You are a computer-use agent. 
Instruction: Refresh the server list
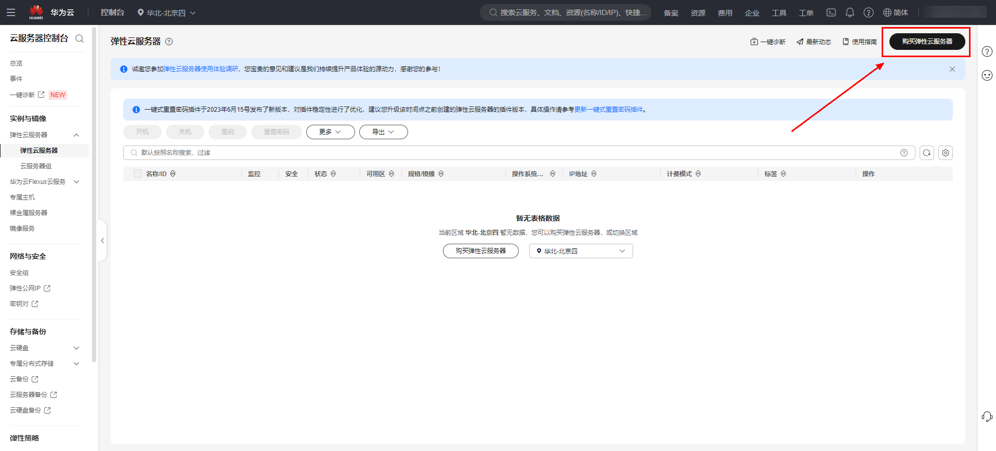point(927,153)
